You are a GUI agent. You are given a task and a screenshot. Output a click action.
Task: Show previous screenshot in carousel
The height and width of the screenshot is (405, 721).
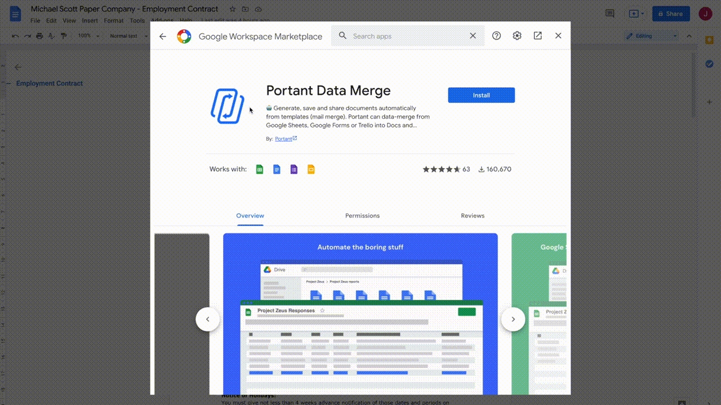pos(207,319)
